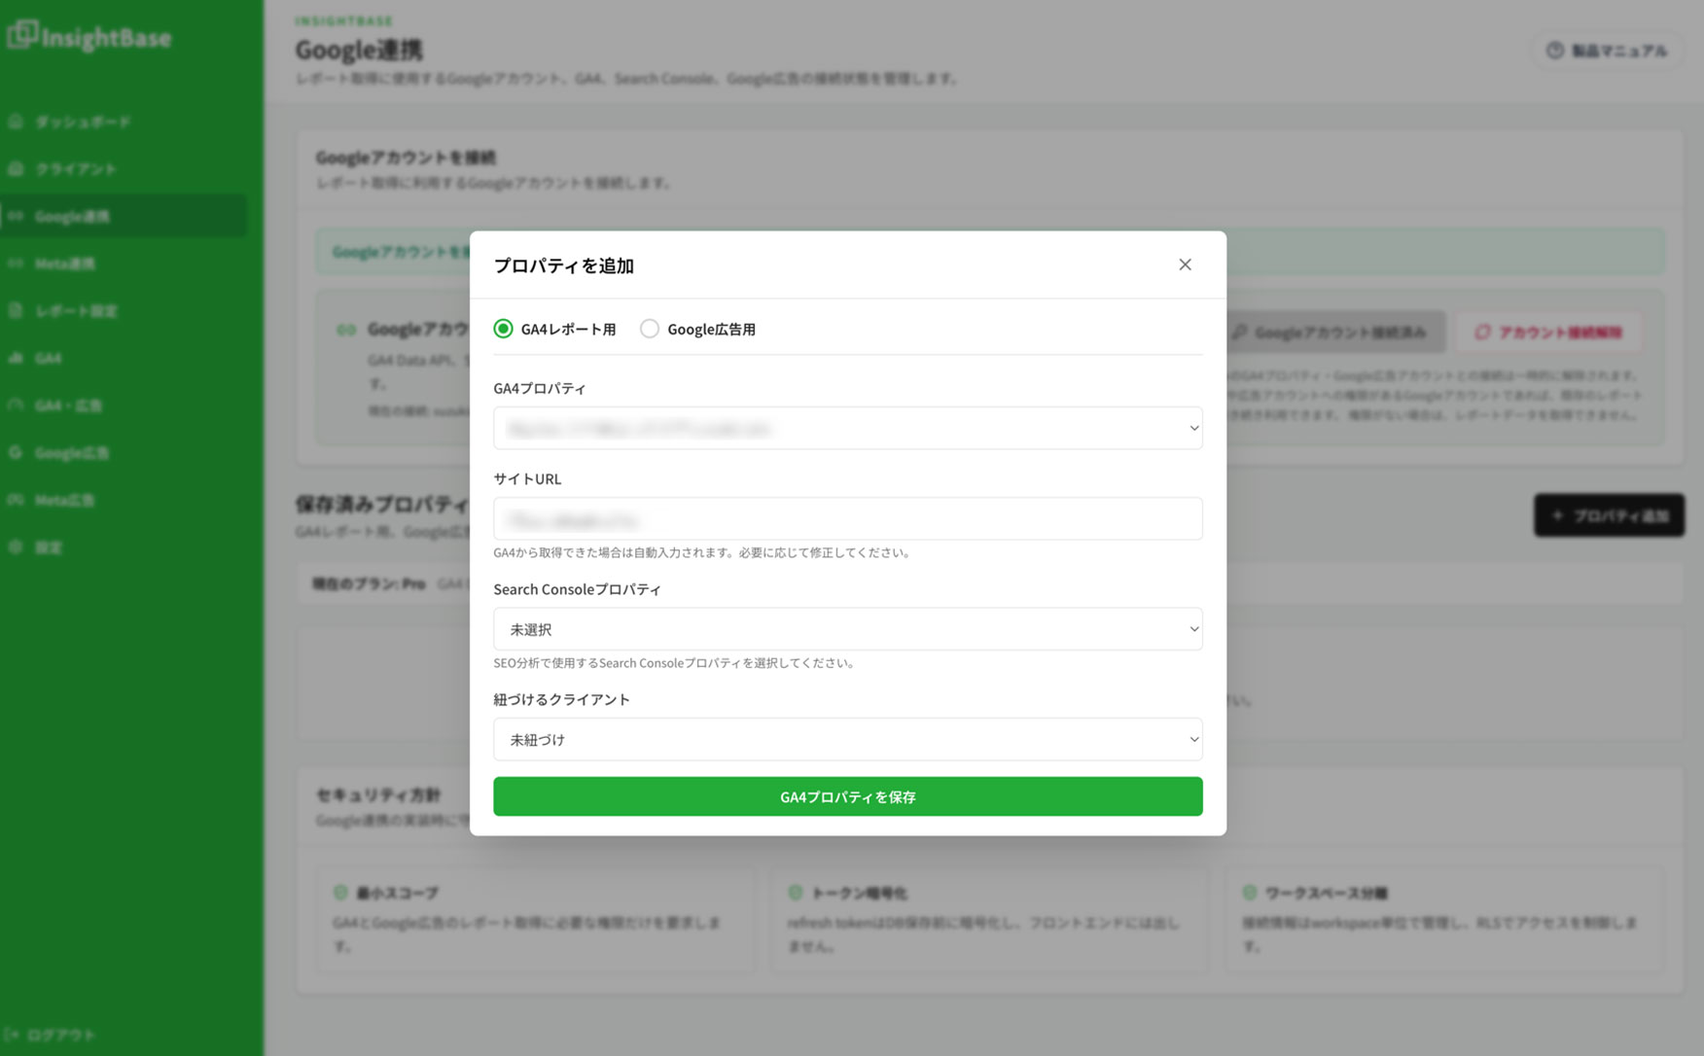Screen dimensions: 1704x1056
Task: Click the InsightBase logo icon
Action: click(x=21, y=35)
